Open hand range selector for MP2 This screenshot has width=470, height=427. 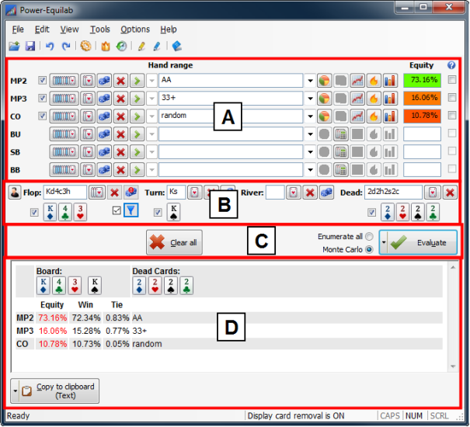[x=64, y=81]
